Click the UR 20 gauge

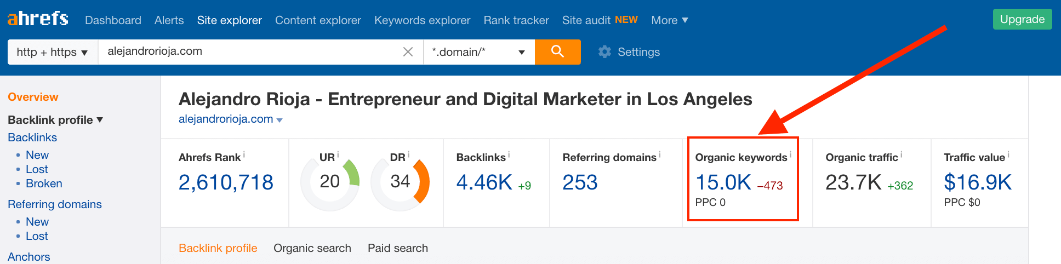330,182
